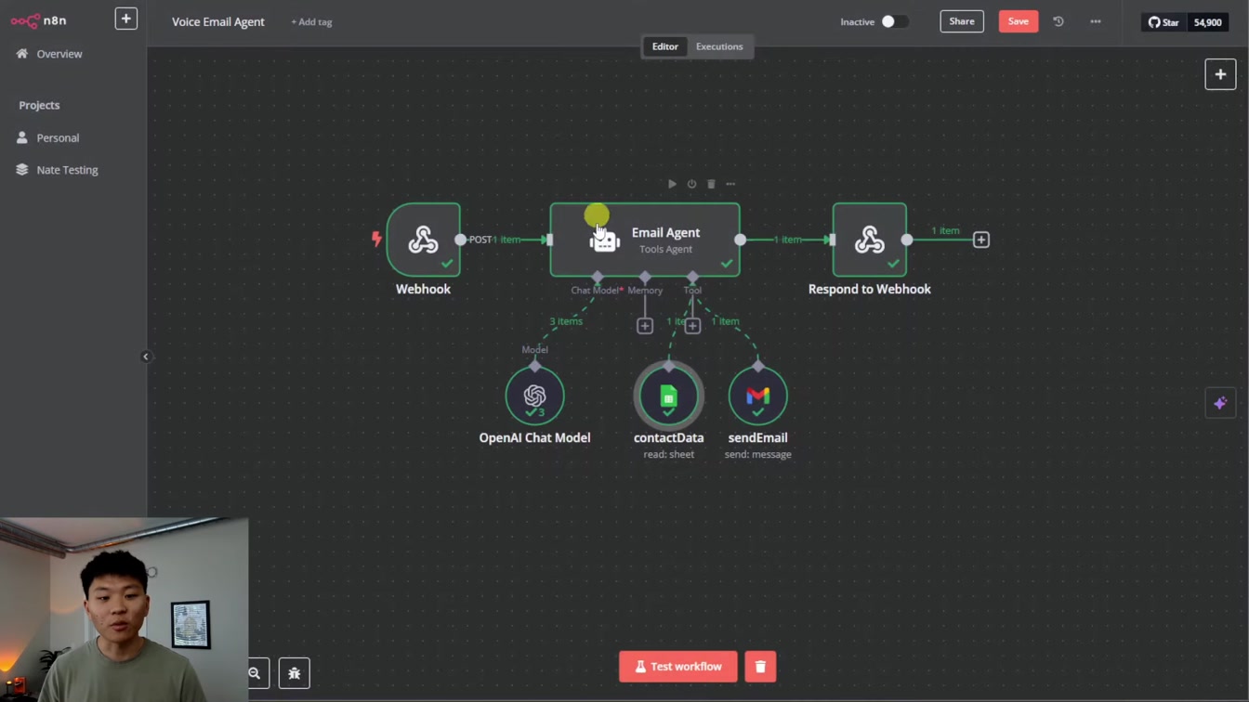Click the 'Respond to Webhook' label text
The height and width of the screenshot is (702, 1249).
[x=869, y=289]
